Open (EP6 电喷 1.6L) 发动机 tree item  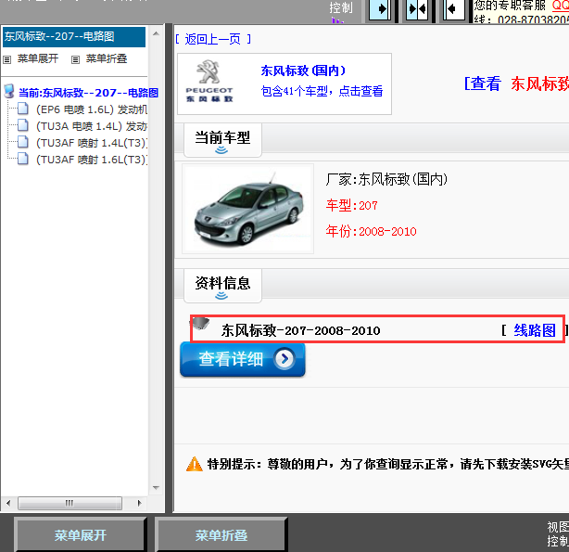(92, 109)
